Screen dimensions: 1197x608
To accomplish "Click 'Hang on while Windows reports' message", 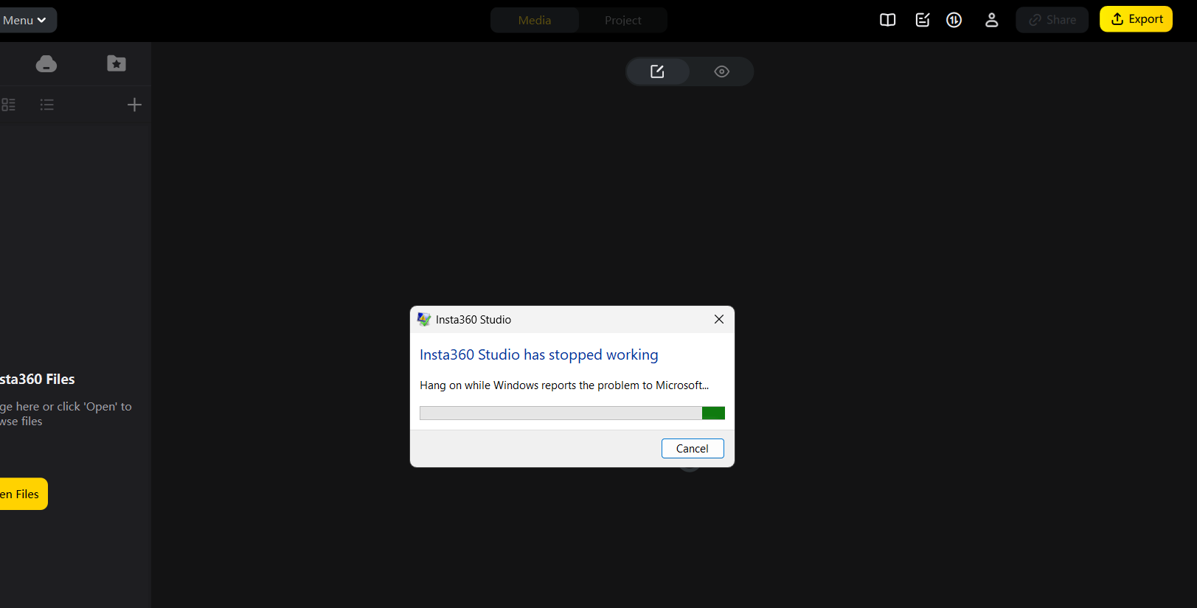I will [x=564, y=385].
